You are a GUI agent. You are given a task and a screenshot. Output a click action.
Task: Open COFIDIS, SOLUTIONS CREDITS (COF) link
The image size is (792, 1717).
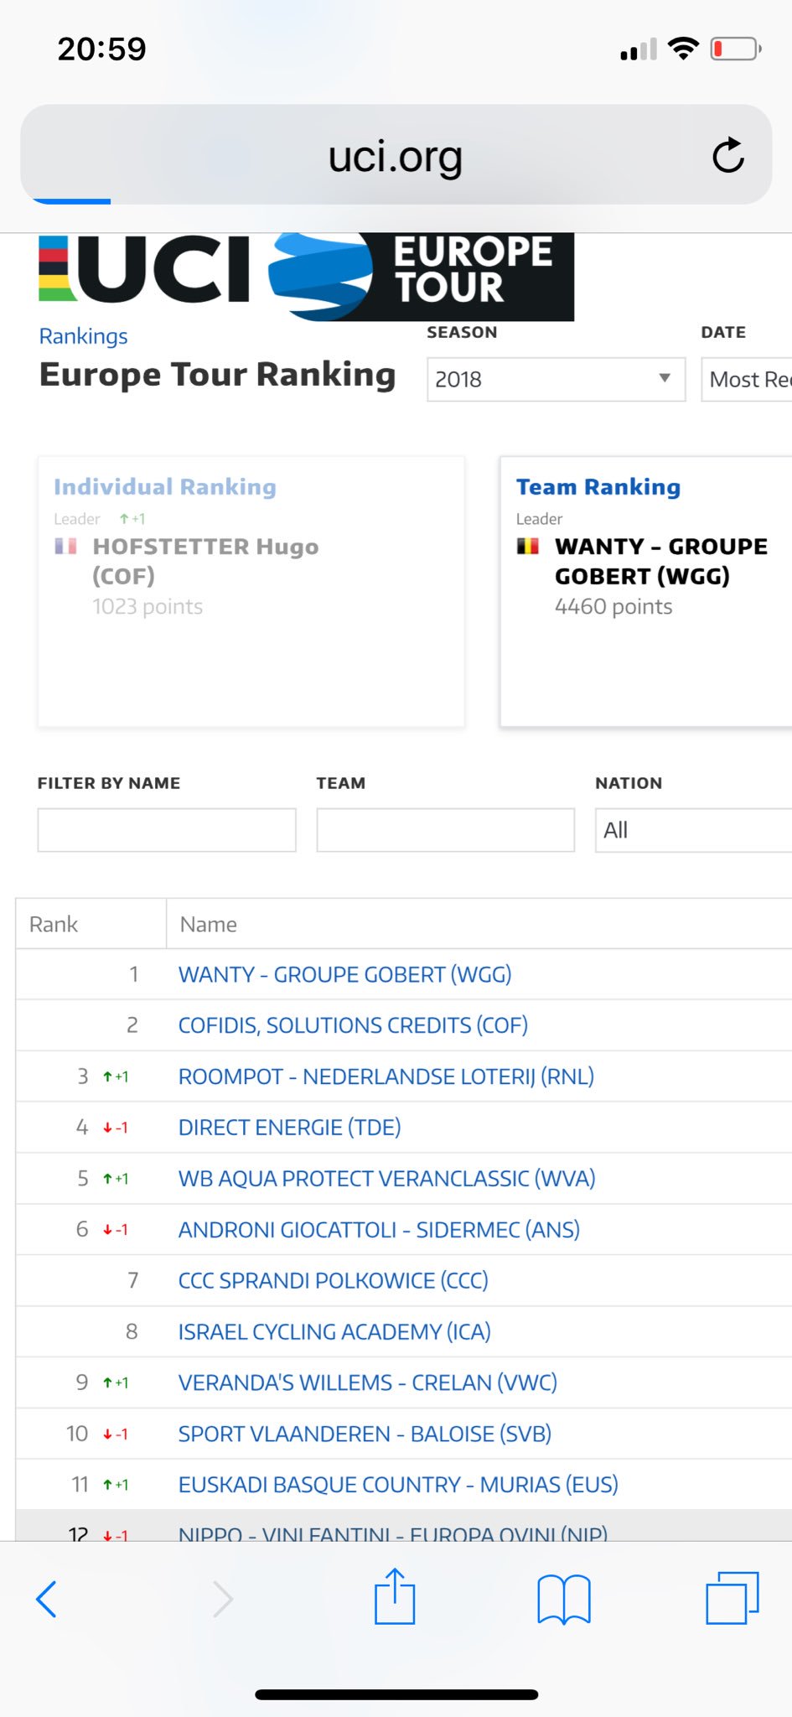click(x=353, y=1025)
